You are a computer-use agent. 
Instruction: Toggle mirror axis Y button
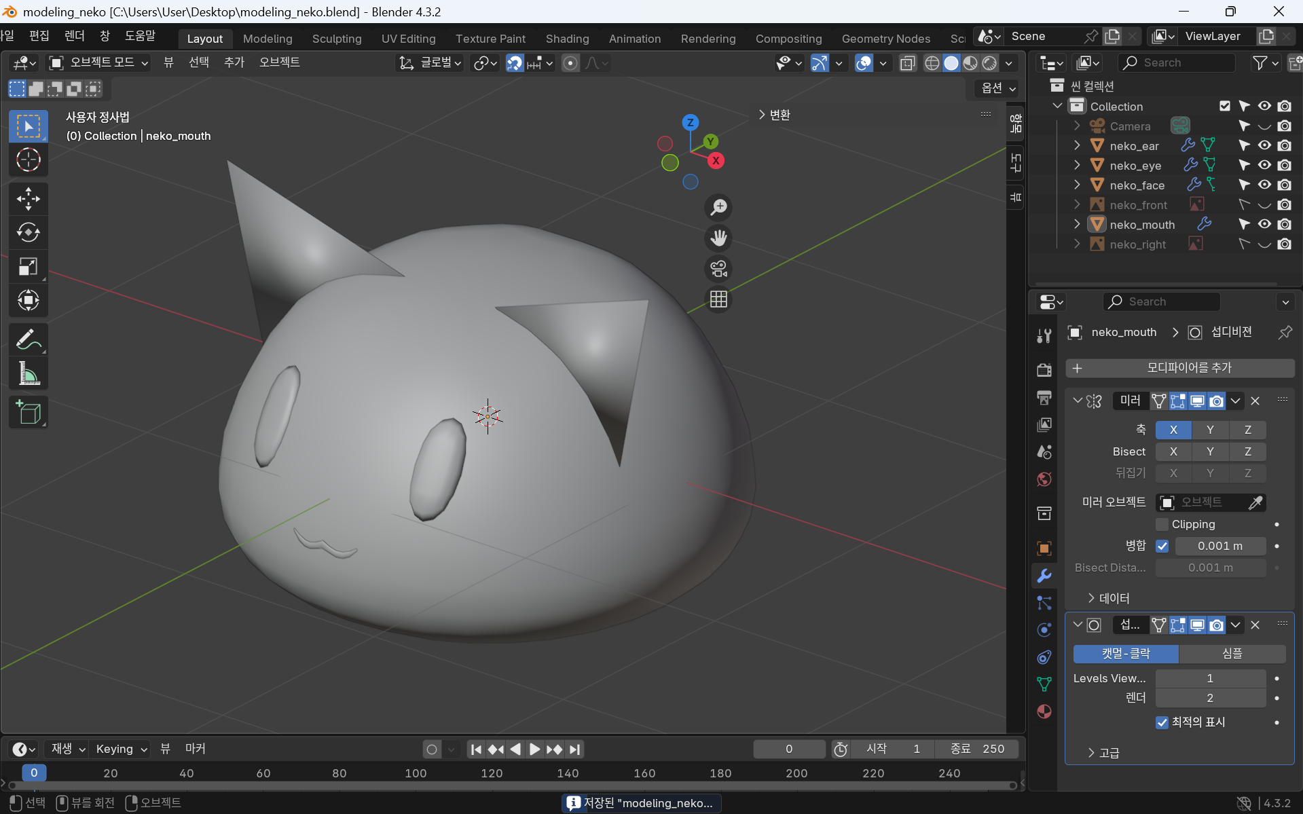(1210, 430)
